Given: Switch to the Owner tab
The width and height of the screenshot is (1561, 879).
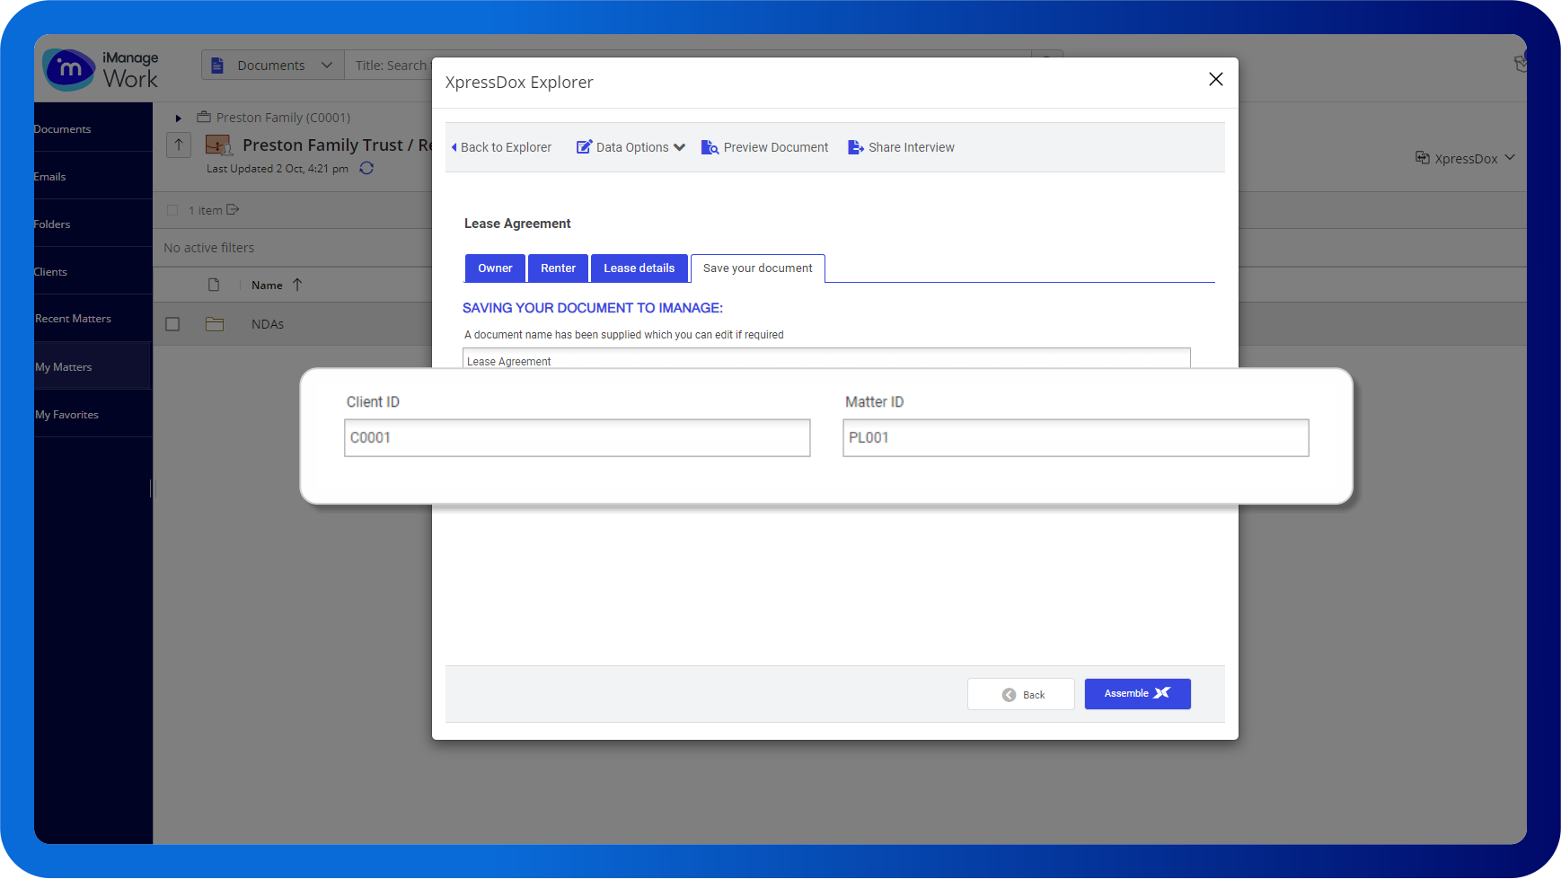Looking at the screenshot, I should (x=495, y=268).
